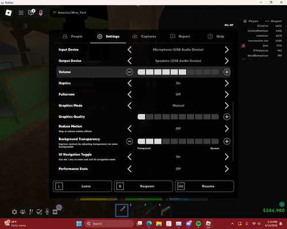Select the pistol in hotbar slot 4

click(165, 211)
